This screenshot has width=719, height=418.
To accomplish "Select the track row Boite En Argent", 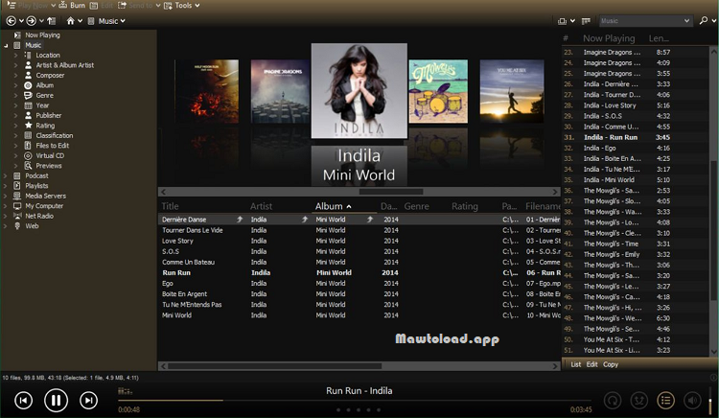I will click(359, 293).
